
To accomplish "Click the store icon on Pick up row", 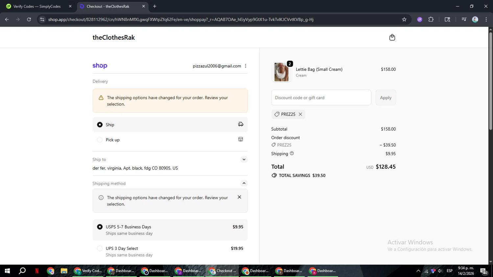I will point(241,139).
